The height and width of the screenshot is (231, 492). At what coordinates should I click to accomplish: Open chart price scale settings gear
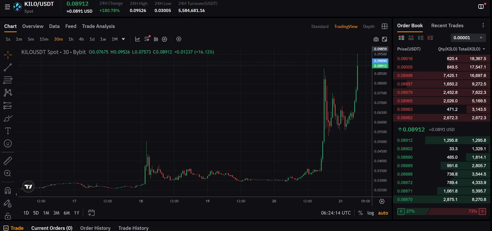tap(382, 201)
